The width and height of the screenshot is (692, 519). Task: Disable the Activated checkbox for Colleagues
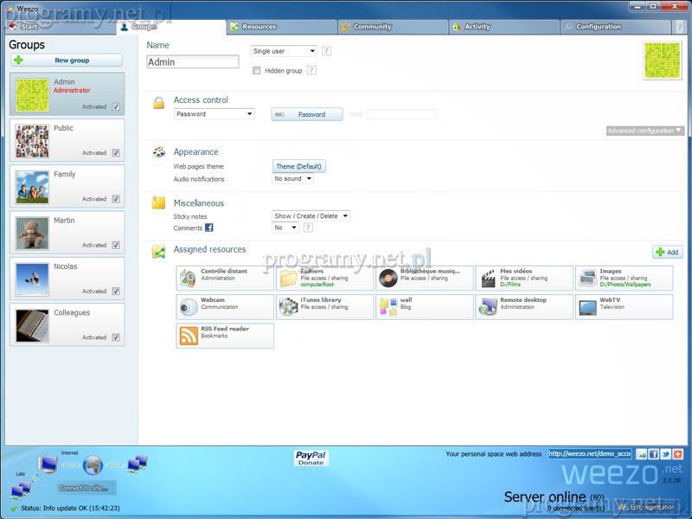(116, 337)
